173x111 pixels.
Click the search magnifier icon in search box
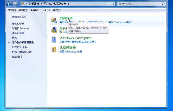163,4
